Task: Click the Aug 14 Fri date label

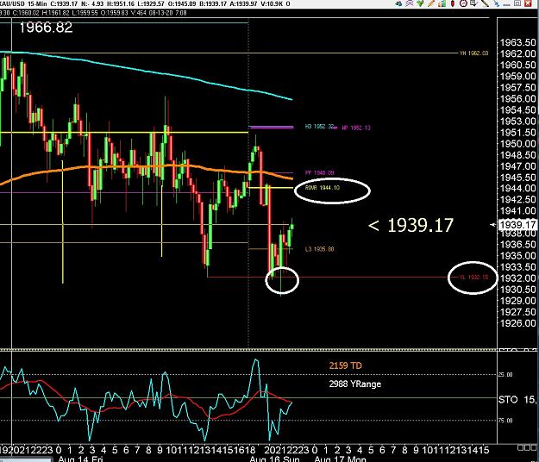Action: [x=80, y=459]
